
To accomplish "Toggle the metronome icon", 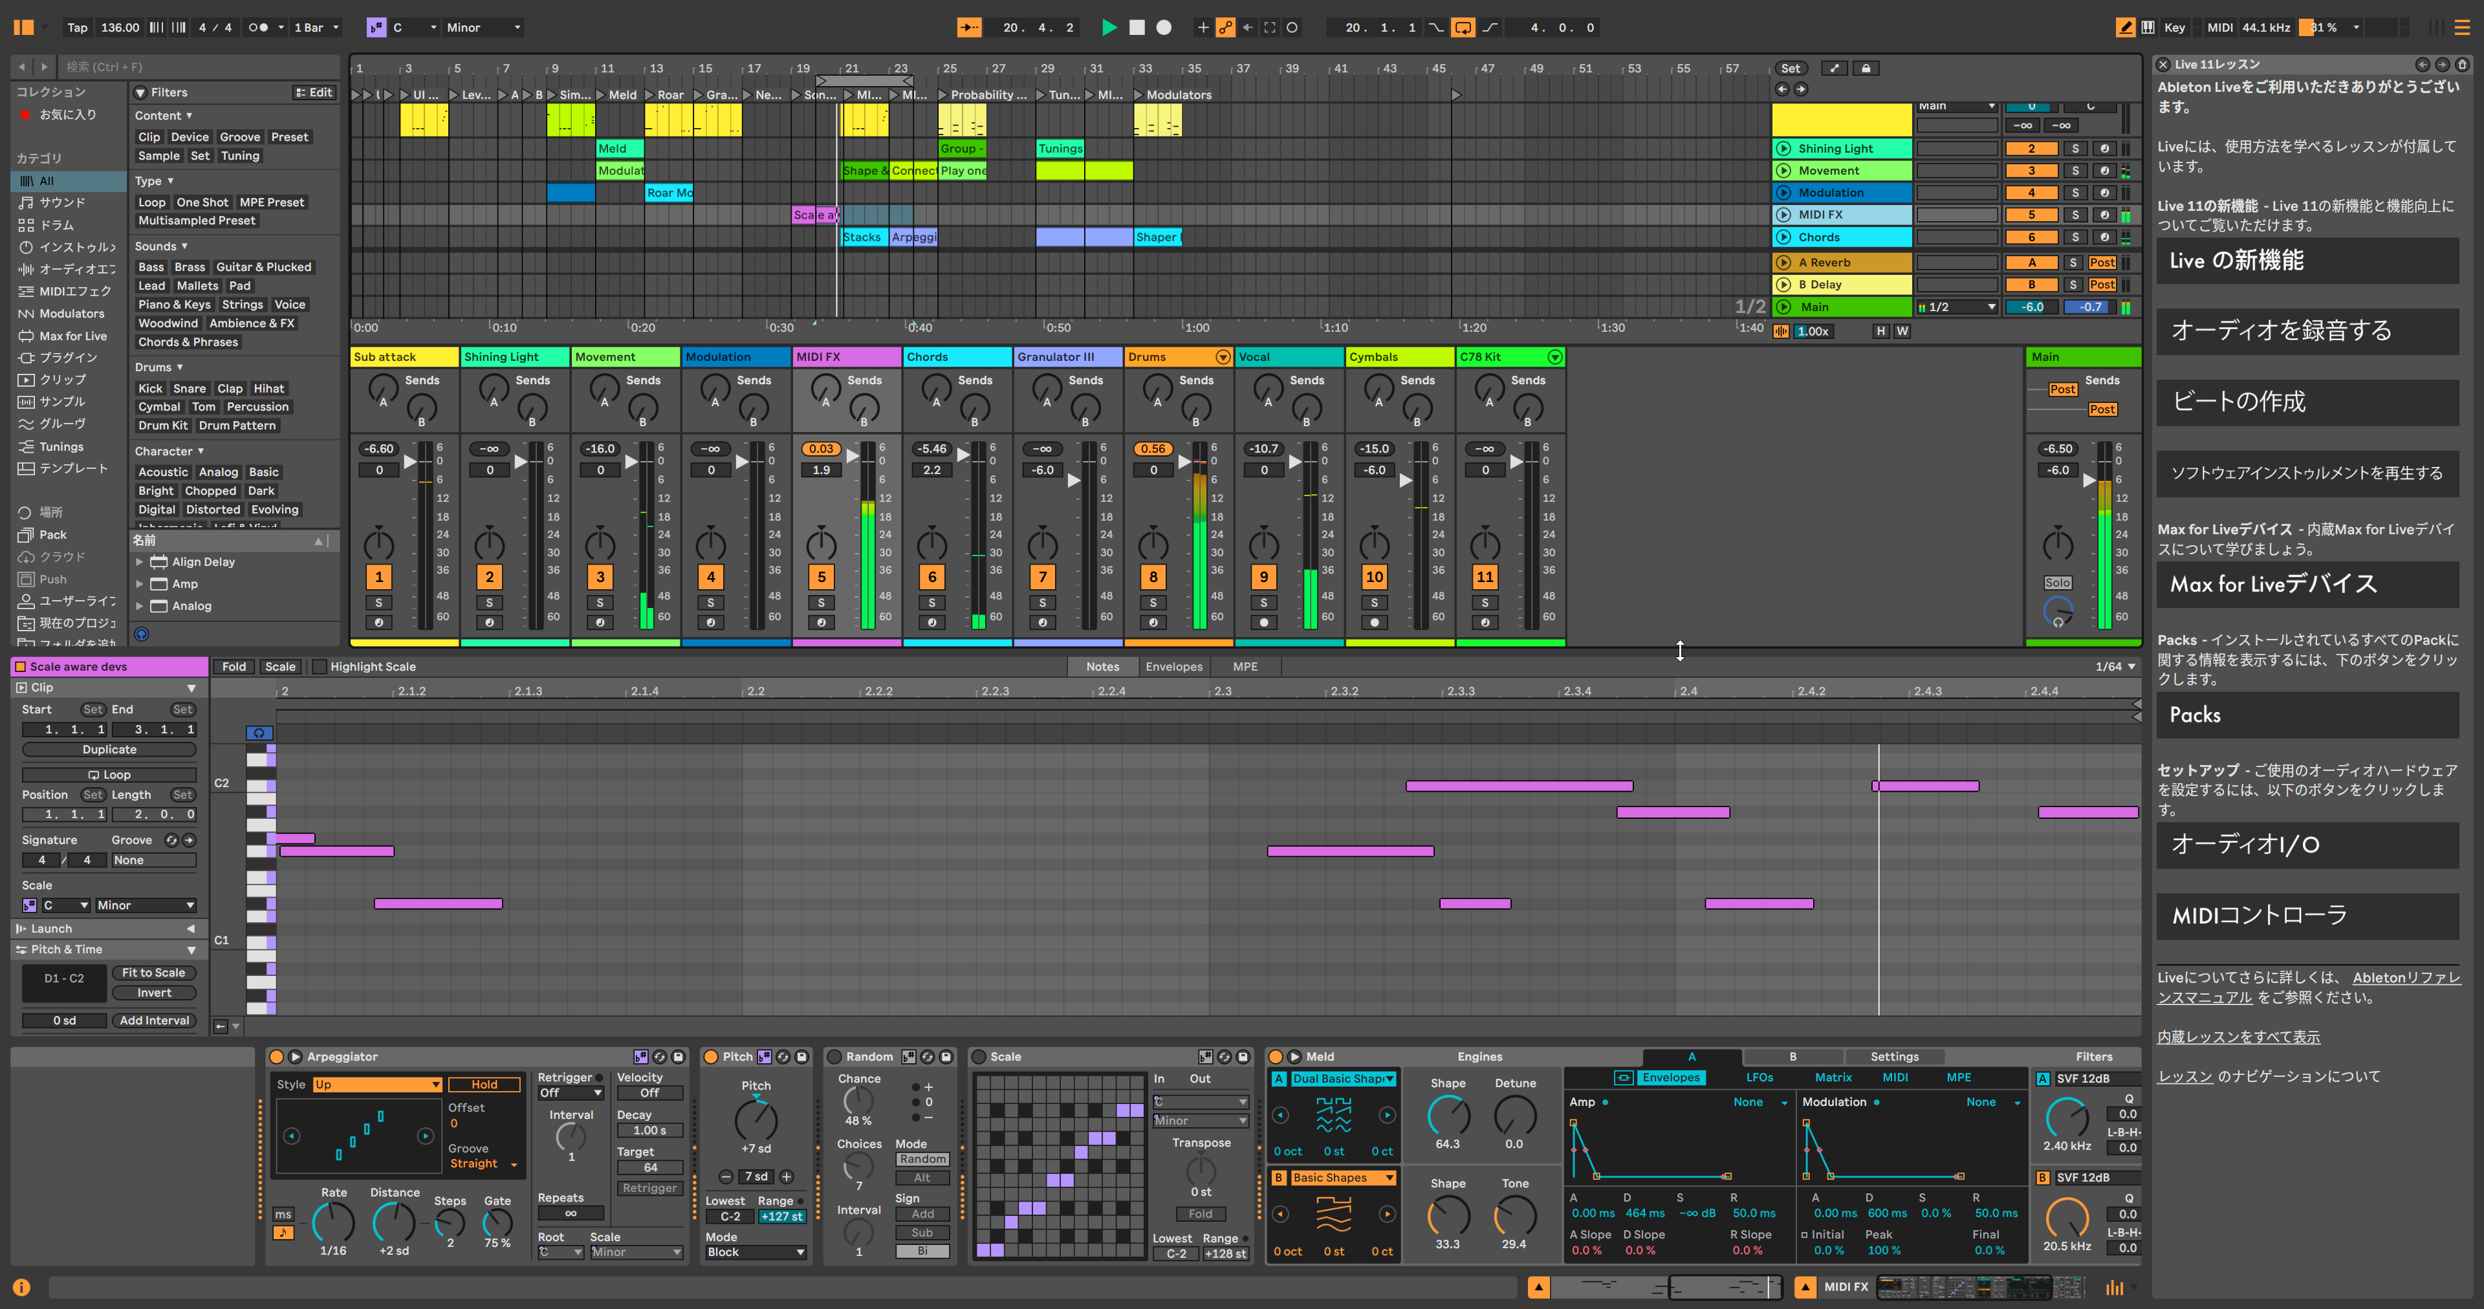I will point(257,28).
